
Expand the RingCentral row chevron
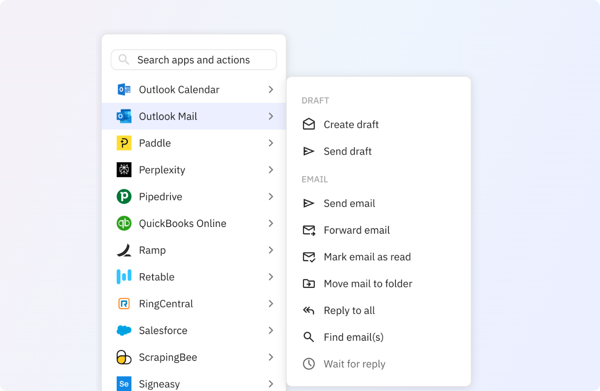pyautogui.click(x=271, y=303)
